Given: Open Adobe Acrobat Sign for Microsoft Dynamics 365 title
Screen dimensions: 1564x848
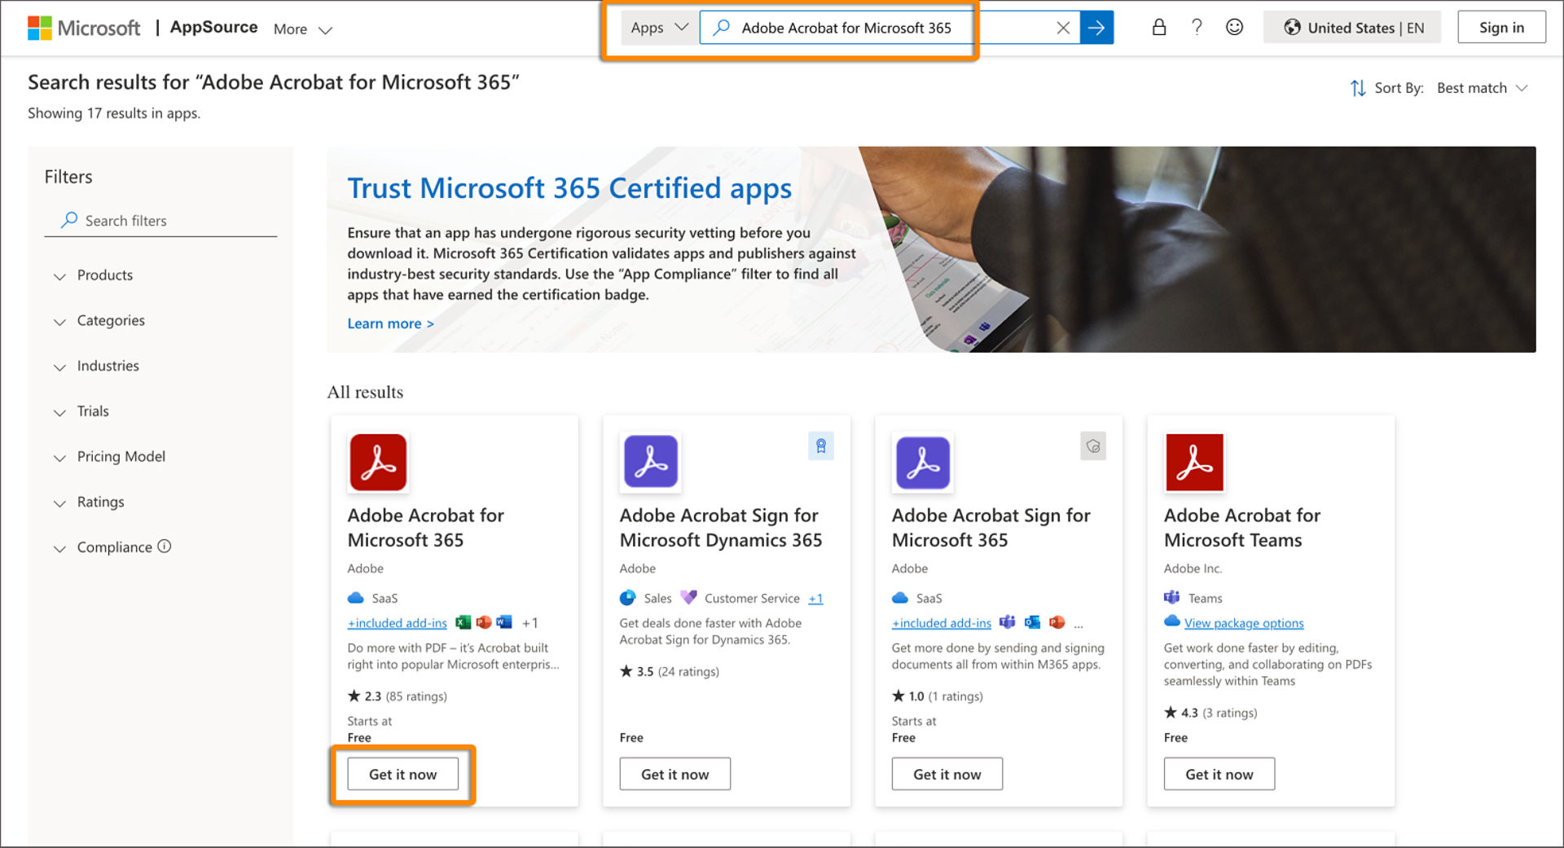Looking at the screenshot, I should 721,527.
